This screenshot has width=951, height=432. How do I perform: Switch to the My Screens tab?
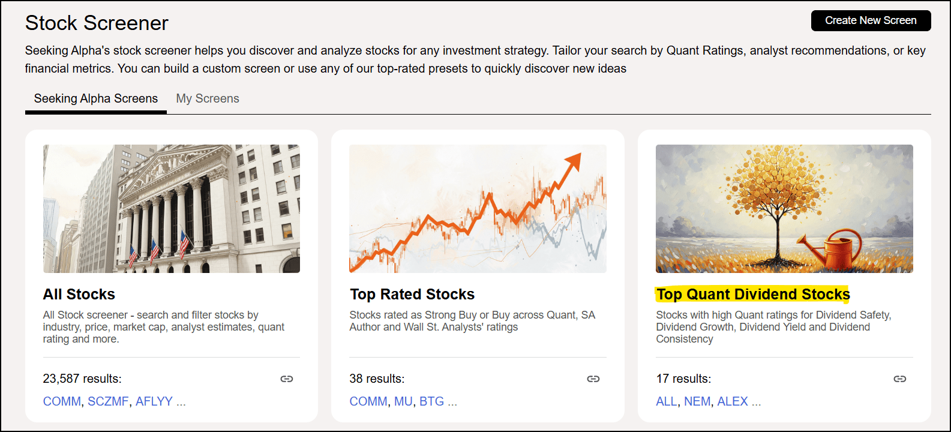[x=208, y=98]
